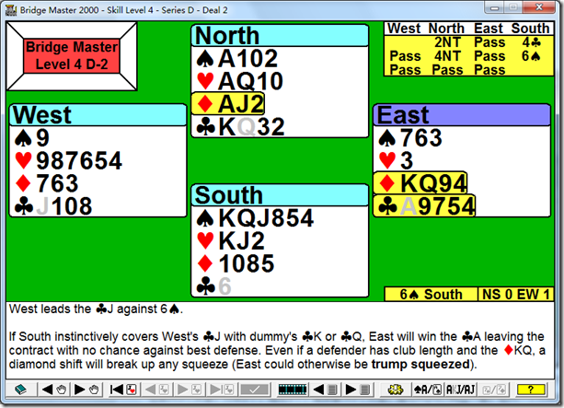
Task: Select the West hand header
Action: (98, 115)
